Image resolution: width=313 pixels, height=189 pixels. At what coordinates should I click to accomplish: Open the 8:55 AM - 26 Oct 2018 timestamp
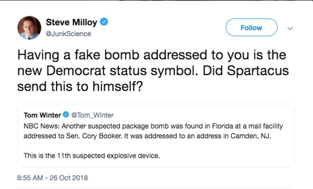click(x=52, y=178)
